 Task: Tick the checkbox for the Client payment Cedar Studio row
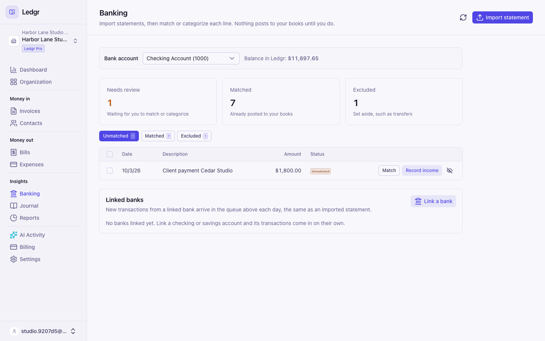point(110,170)
